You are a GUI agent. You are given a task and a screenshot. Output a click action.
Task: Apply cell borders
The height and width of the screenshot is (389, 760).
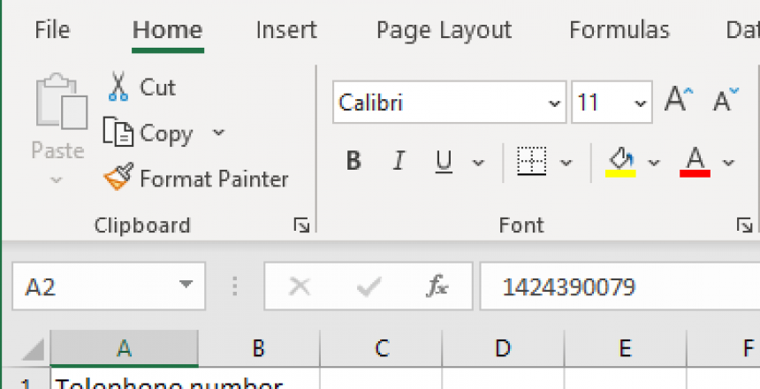[x=532, y=161]
